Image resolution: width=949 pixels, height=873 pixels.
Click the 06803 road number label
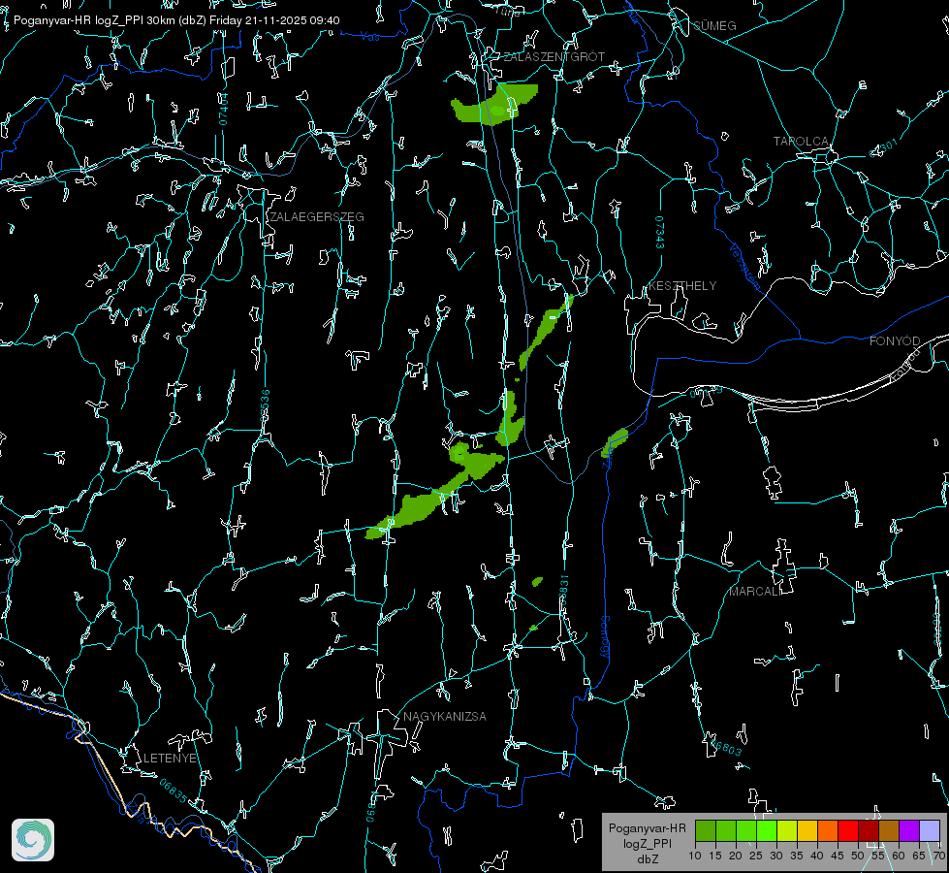tap(724, 746)
